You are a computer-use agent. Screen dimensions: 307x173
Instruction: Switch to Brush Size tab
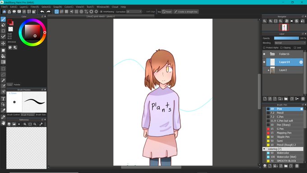coord(41,115)
